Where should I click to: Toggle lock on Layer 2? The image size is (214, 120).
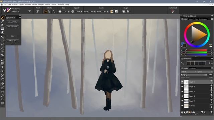tap(211, 88)
